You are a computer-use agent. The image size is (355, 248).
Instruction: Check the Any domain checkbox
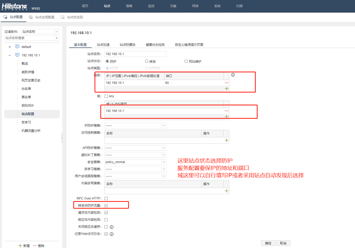click(x=106, y=96)
